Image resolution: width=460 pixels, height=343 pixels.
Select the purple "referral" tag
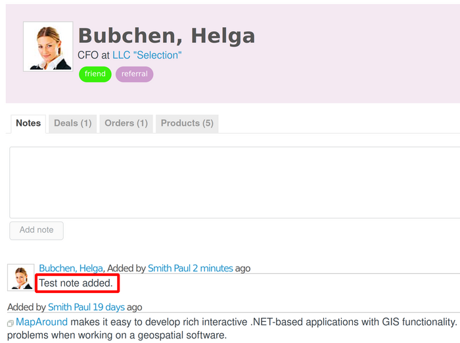click(134, 74)
